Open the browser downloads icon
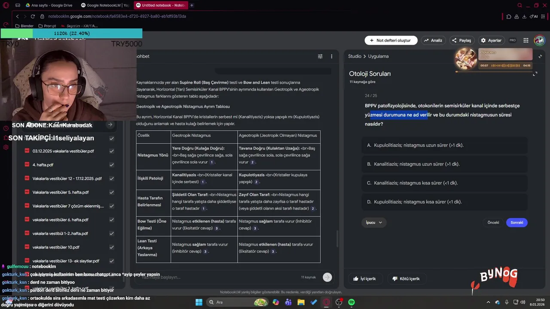 [524, 16]
